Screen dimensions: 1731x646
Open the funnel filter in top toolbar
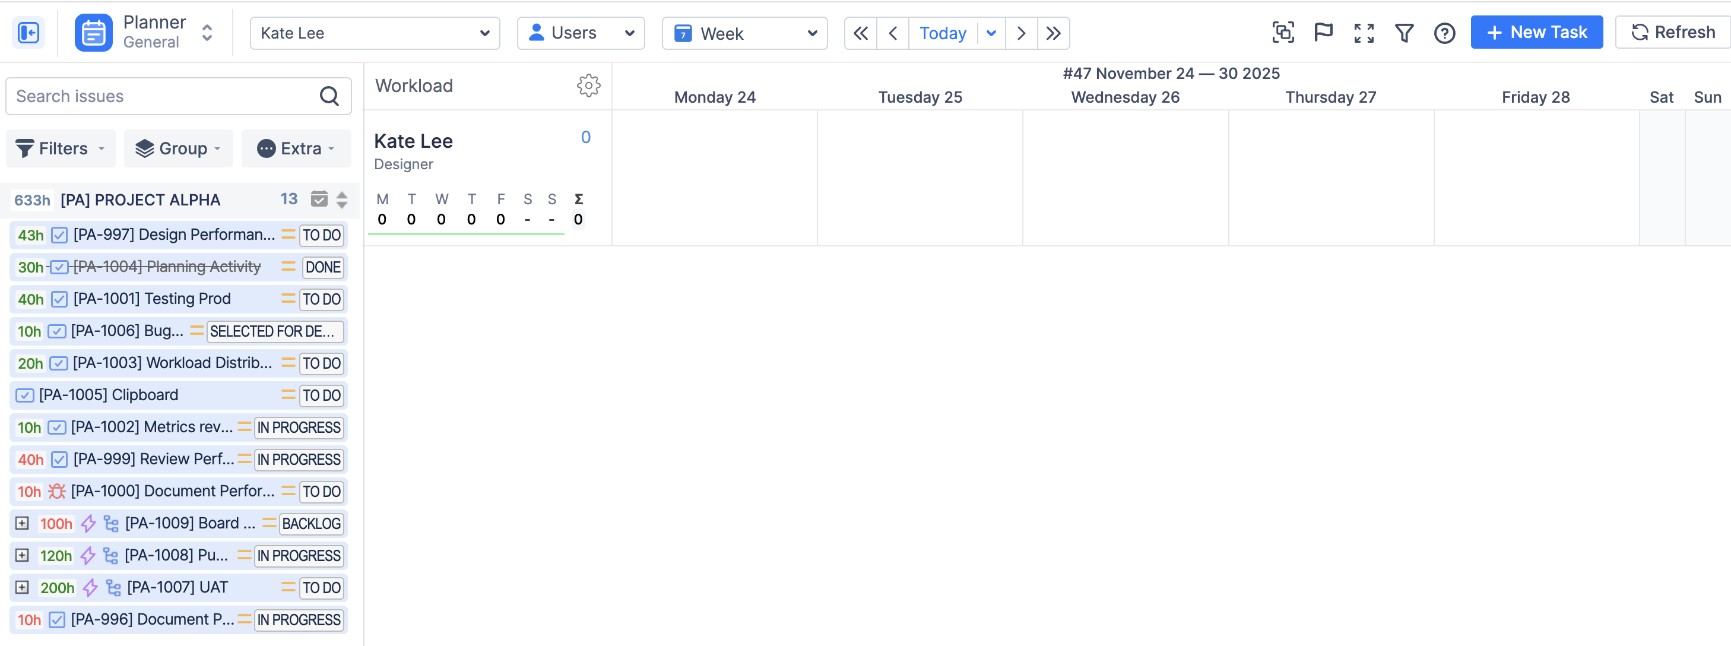coord(1404,32)
